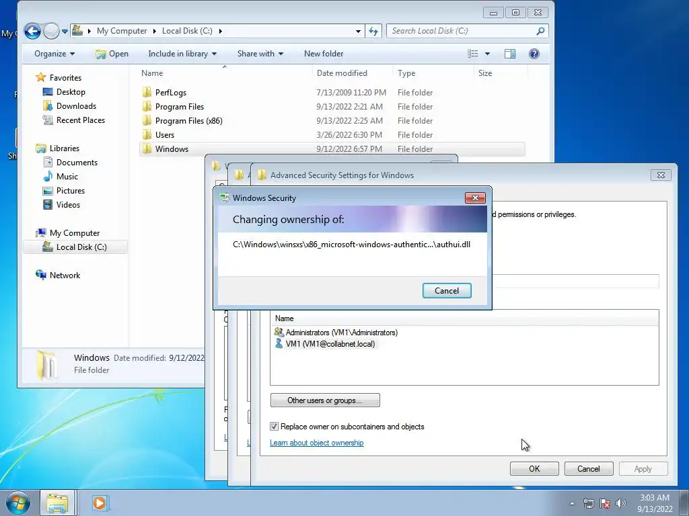Click OK in Advanced Security Settings
This screenshot has height=516, width=689.
click(x=534, y=468)
